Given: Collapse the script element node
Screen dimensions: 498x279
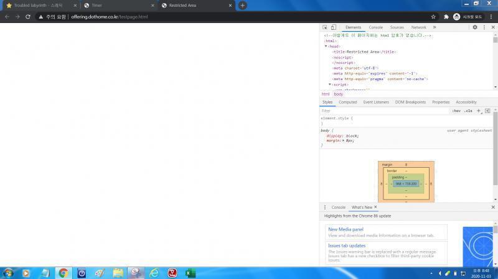Looking at the screenshot, I should (330, 85).
